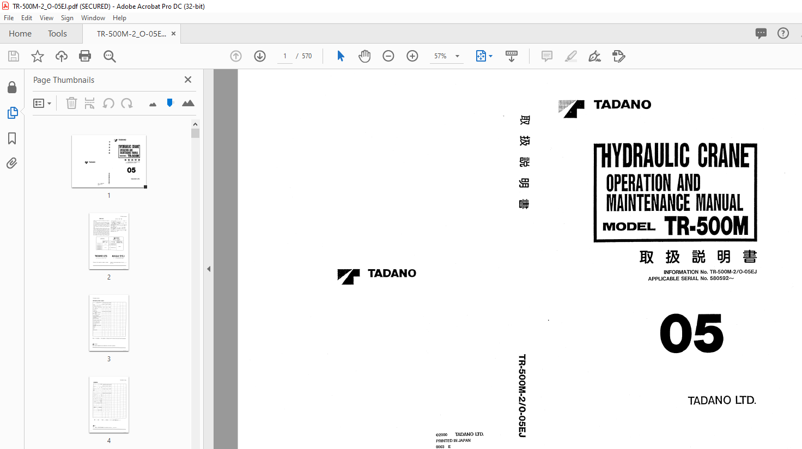Viewport: 802px width, 449px height.
Task: Insert or extract pages icon in thumbnails panel
Action: pyautogui.click(x=90, y=103)
